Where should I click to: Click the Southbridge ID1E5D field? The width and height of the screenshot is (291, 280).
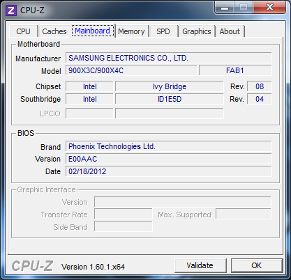point(170,99)
